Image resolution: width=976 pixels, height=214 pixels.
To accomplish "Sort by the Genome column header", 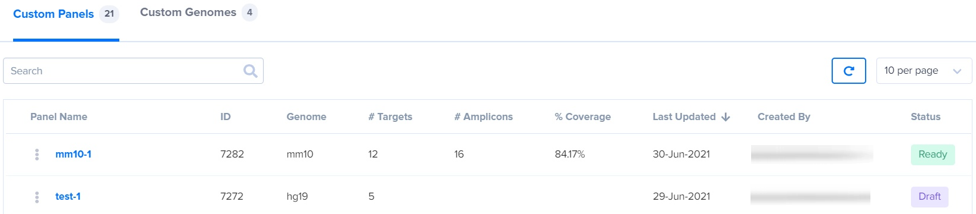I will [x=306, y=117].
